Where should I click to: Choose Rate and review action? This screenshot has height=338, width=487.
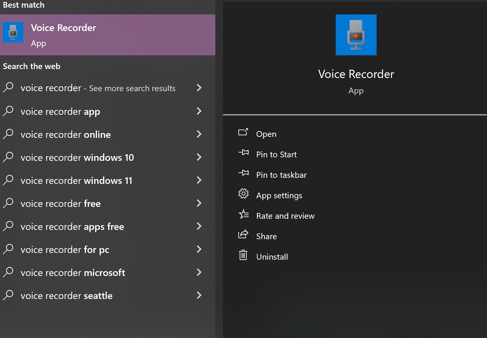(285, 216)
